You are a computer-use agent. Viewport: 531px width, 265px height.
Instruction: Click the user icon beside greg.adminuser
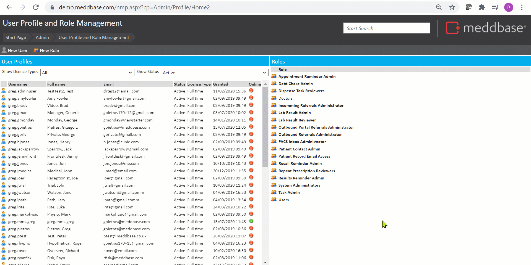(4, 91)
